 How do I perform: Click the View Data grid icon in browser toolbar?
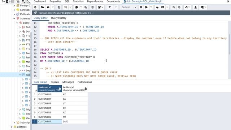click(x=13, y=1)
